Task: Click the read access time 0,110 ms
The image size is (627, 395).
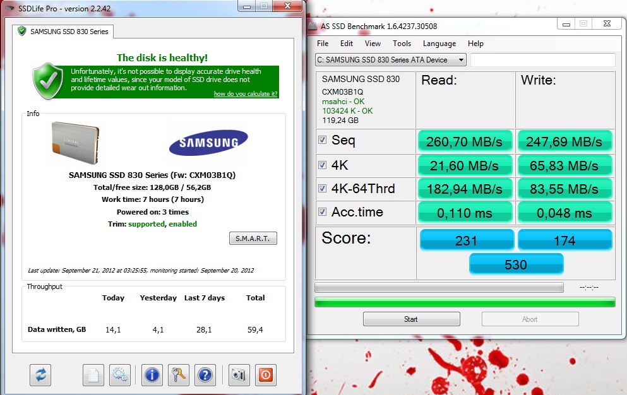Action: point(465,213)
